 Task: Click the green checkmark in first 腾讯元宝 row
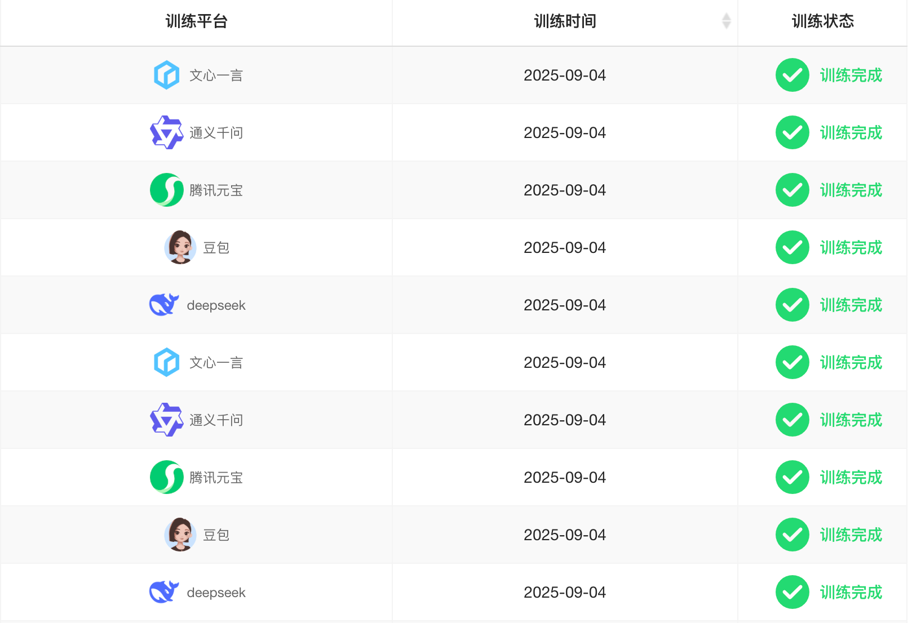point(793,190)
